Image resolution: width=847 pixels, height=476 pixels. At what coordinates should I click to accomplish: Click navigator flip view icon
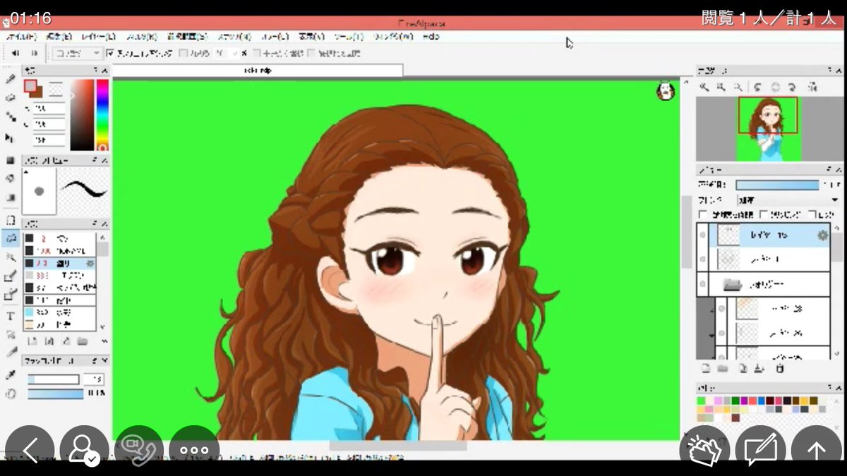pos(813,87)
